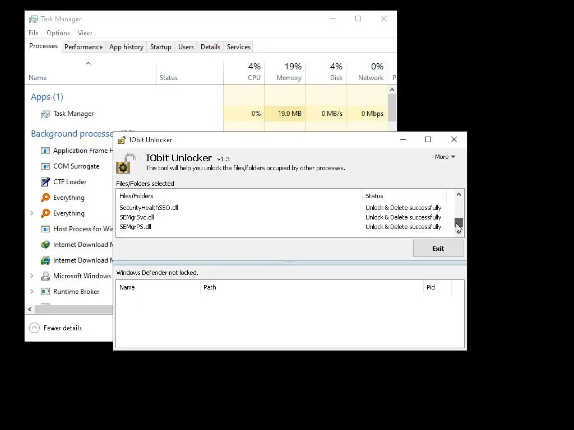Sort processes by Memory column
The image size is (574, 430).
click(285, 72)
